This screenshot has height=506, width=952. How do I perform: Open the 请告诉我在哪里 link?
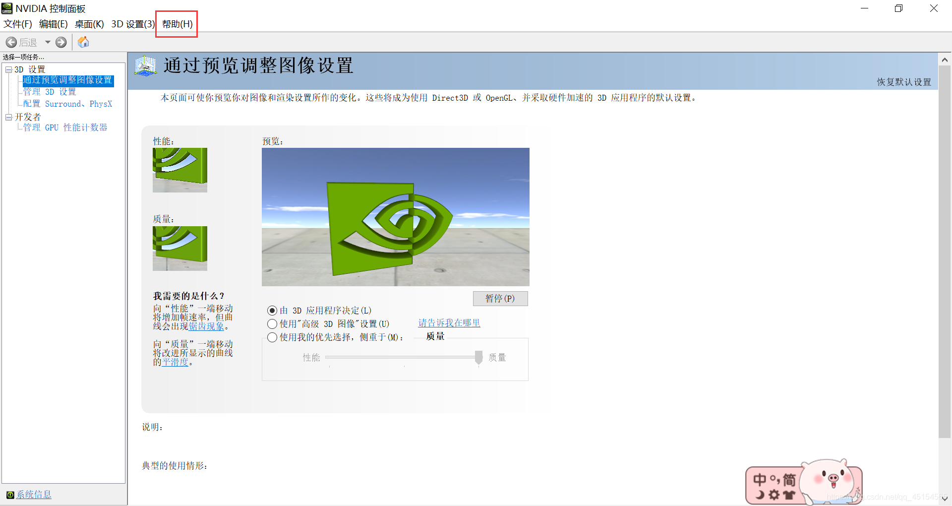click(x=449, y=323)
